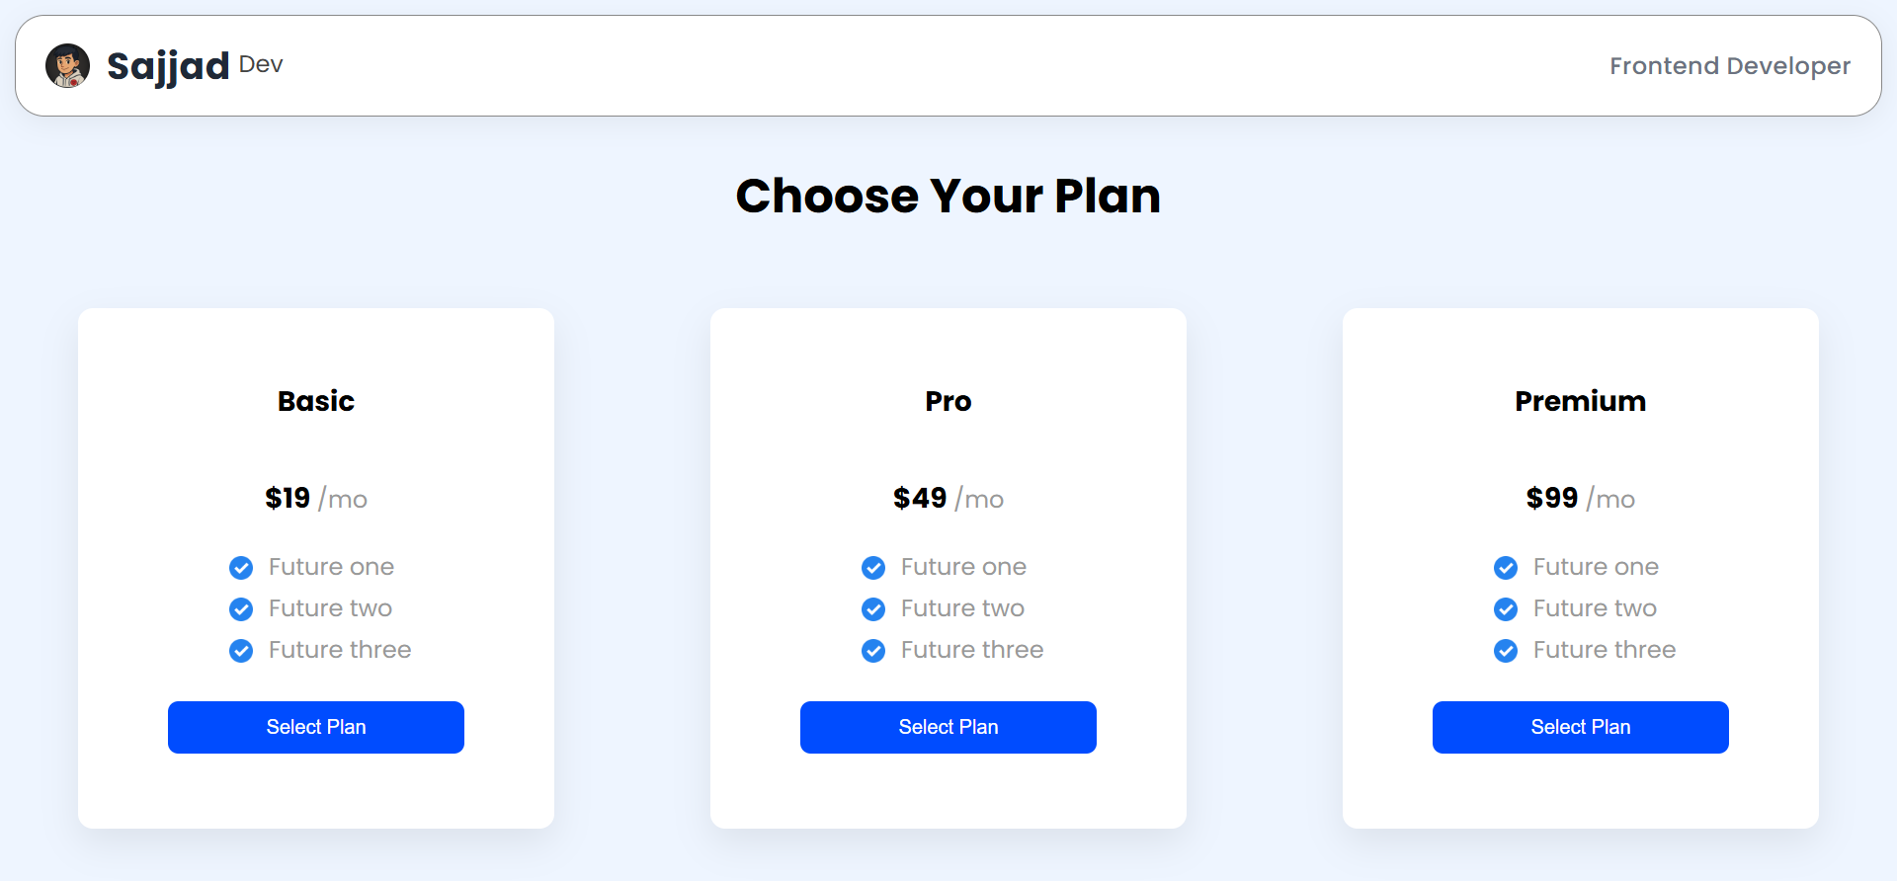The height and width of the screenshot is (881, 1897).
Task: Click the Basic plan's Future one checkmark icon
Action: [241, 568]
